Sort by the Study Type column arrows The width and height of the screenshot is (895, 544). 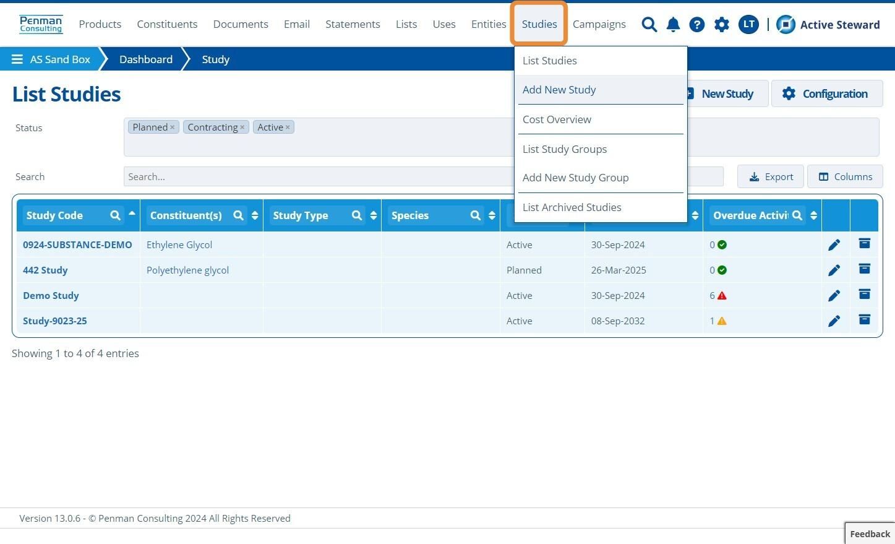coord(374,215)
